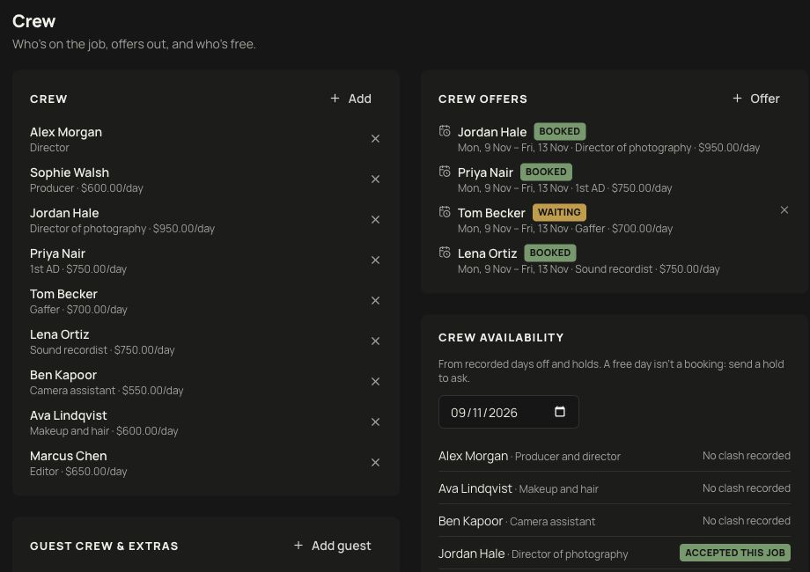Click the calendar icon beside Jordan Hale's offer

[x=445, y=131]
